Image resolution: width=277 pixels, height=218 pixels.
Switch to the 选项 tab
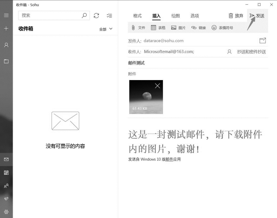coord(195,16)
